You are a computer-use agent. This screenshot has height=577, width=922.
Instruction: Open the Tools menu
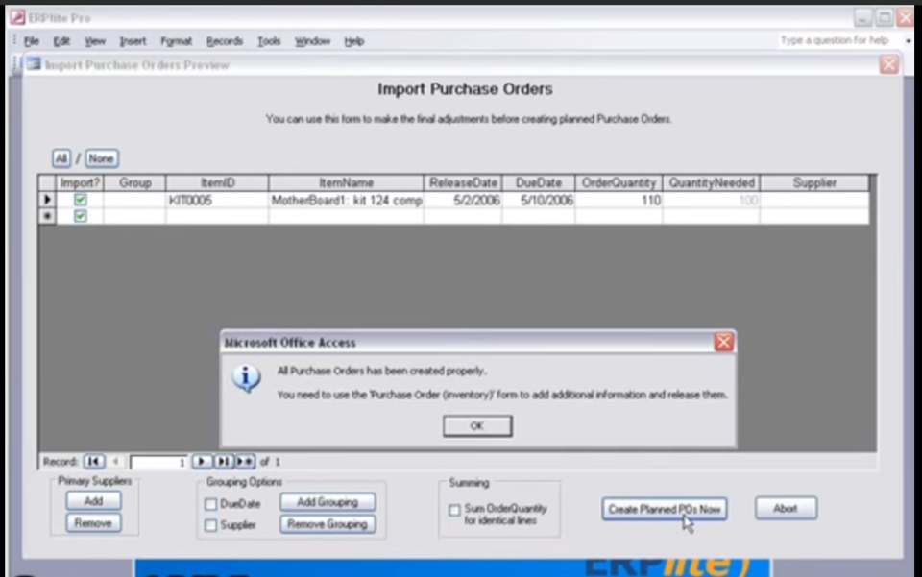[x=269, y=41]
